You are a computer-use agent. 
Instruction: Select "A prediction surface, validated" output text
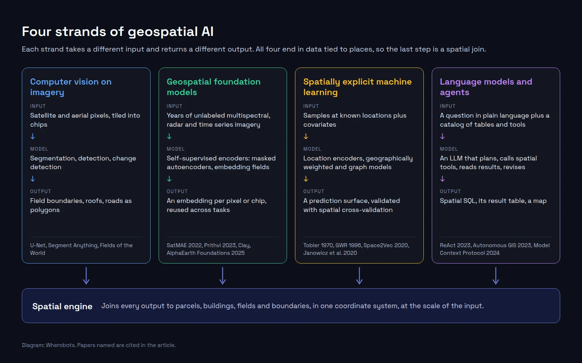[x=351, y=205]
